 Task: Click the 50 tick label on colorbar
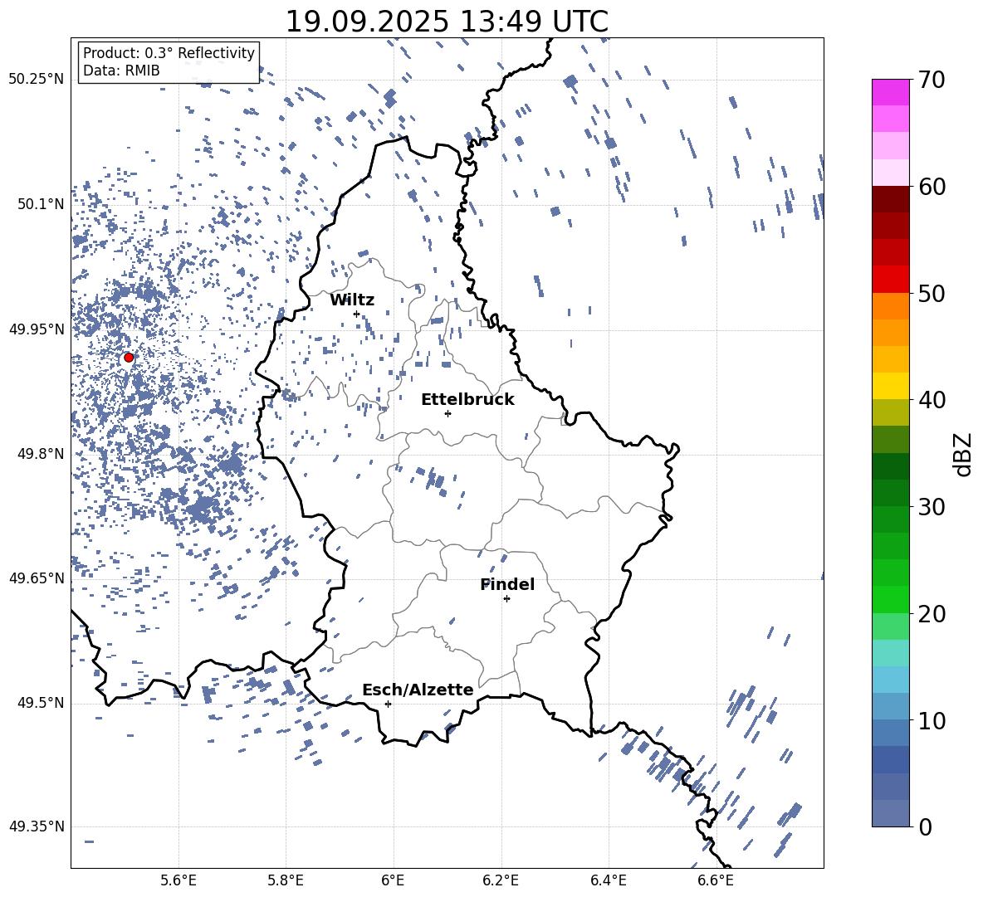click(x=932, y=293)
